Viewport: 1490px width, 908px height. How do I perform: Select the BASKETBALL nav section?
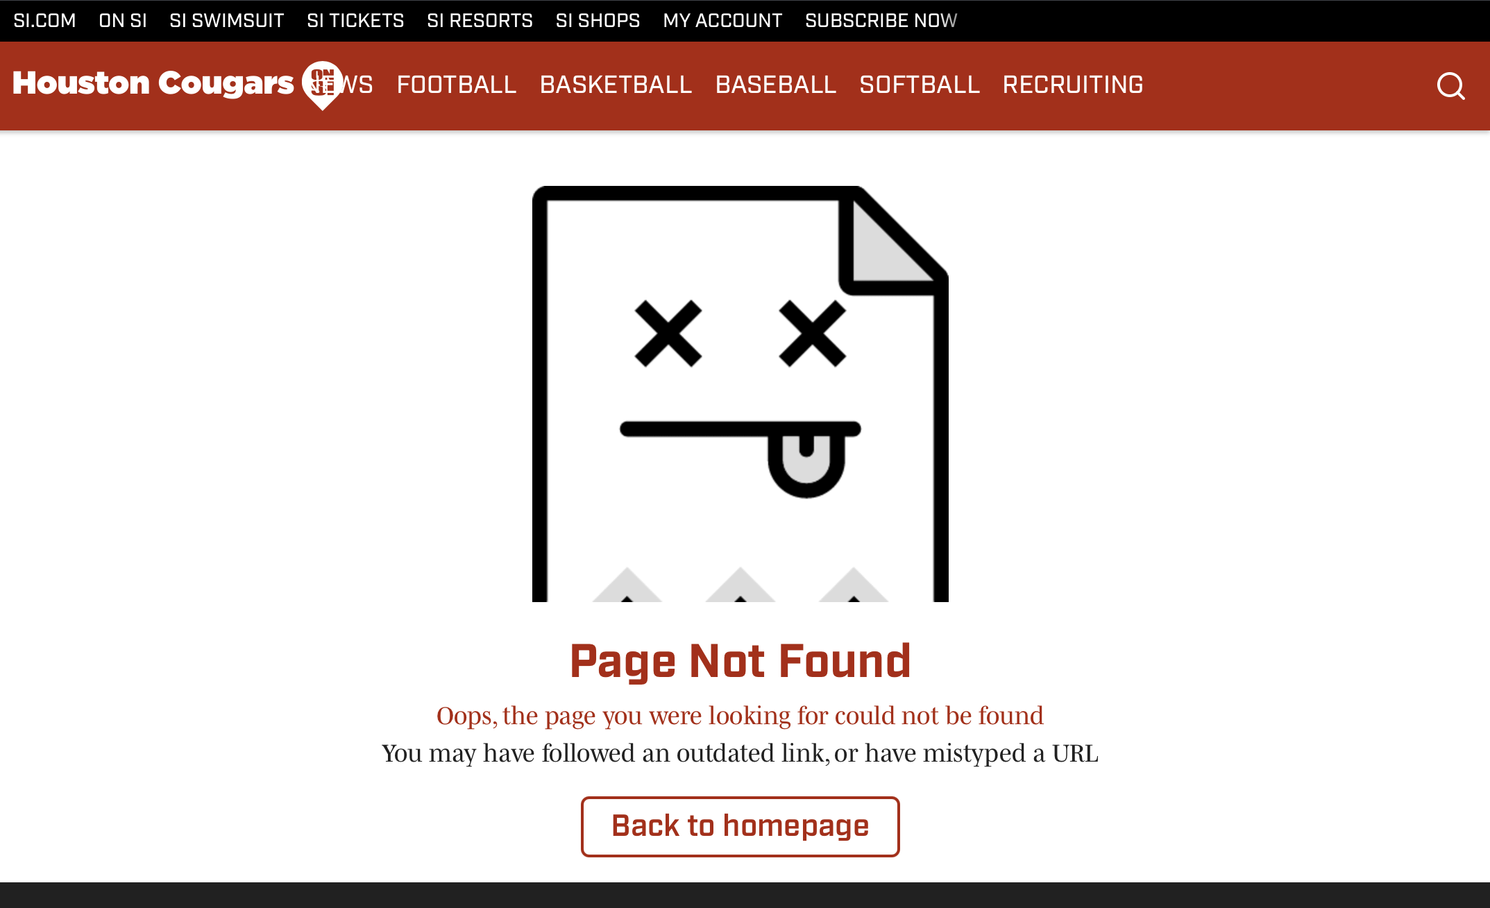pyautogui.click(x=616, y=85)
